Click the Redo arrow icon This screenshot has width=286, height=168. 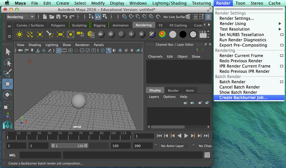(x=72, y=17)
